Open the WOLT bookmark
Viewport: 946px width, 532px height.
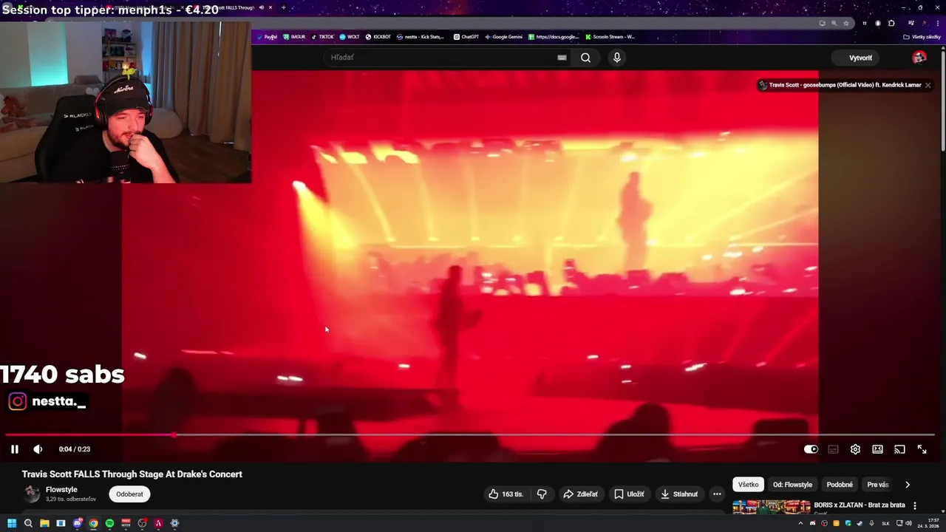point(350,36)
